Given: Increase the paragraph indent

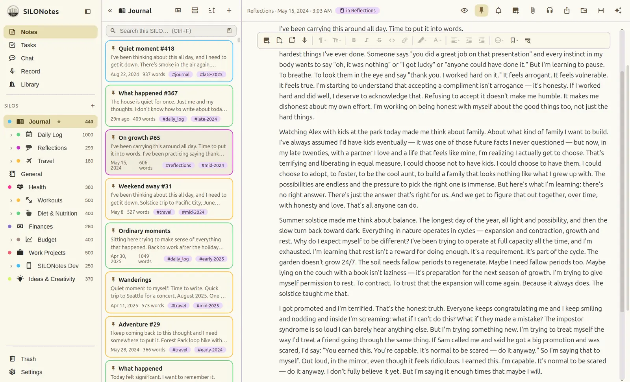Looking at the screenshot, I should click(482, 40).
